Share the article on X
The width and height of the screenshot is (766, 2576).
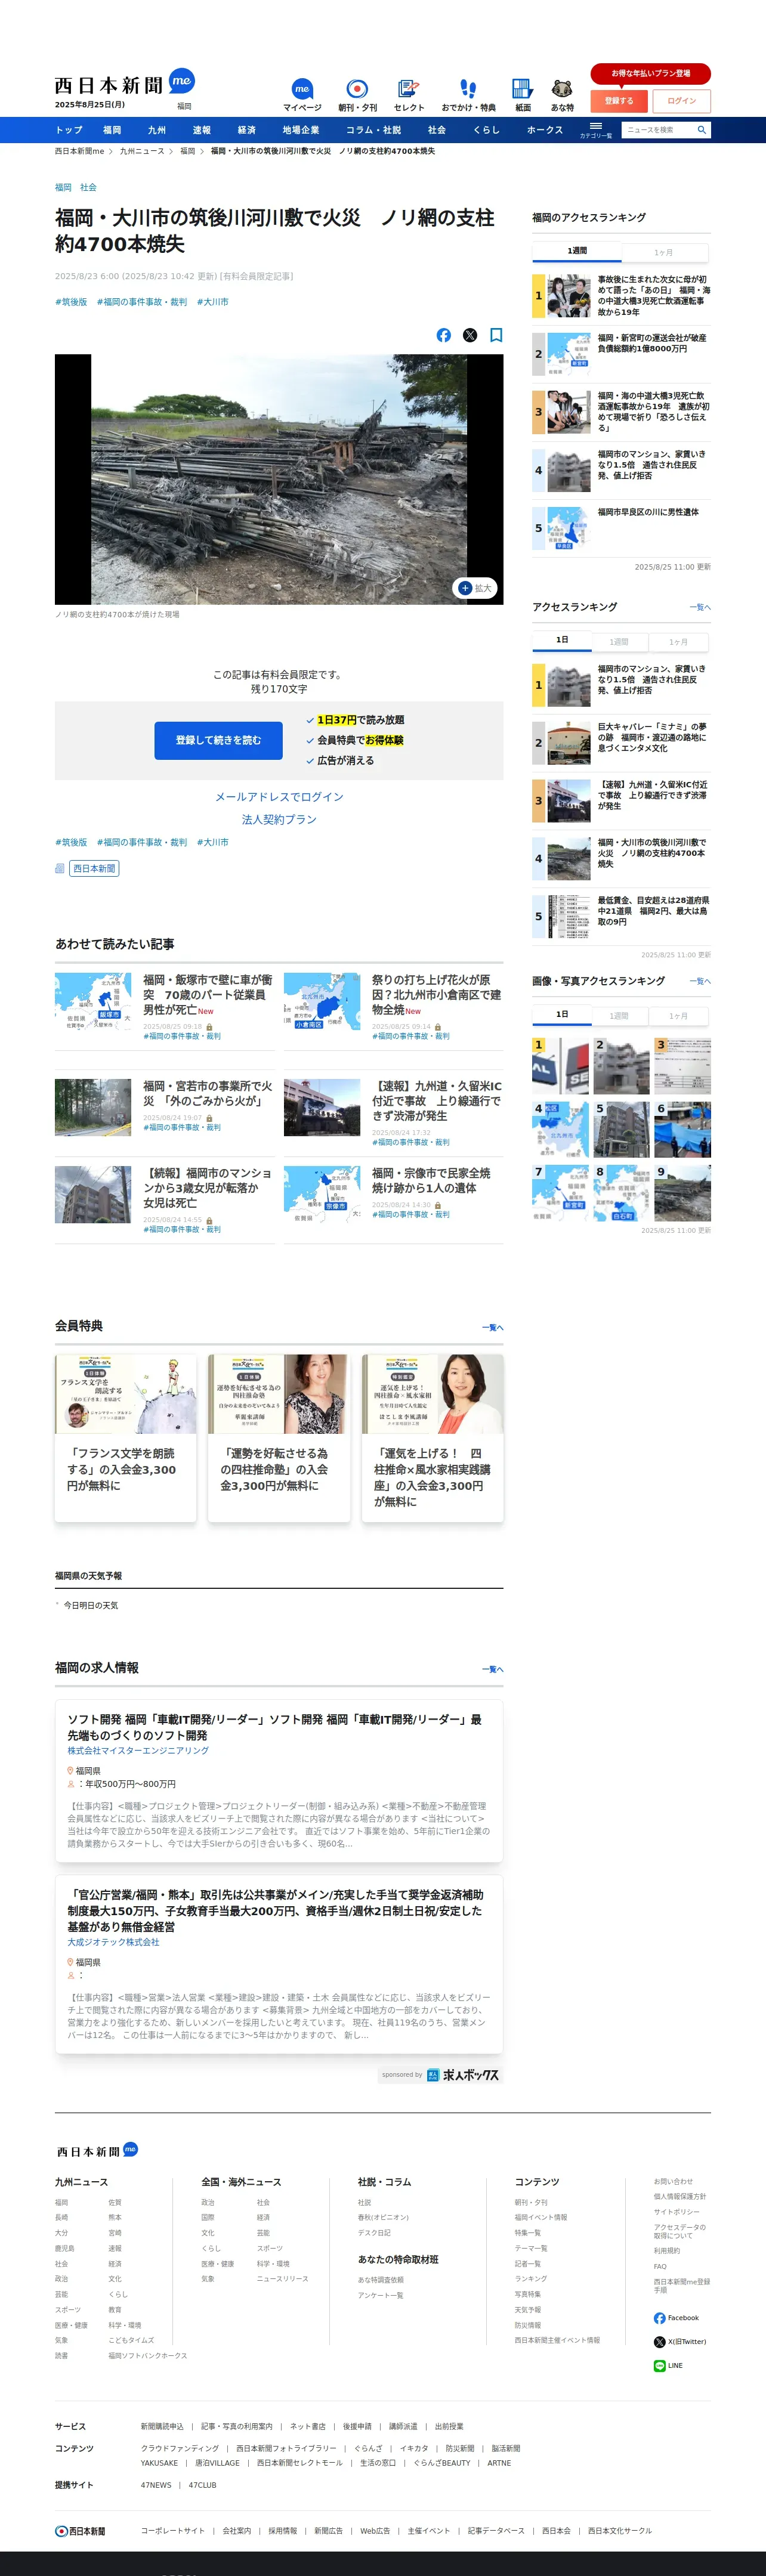470,335
